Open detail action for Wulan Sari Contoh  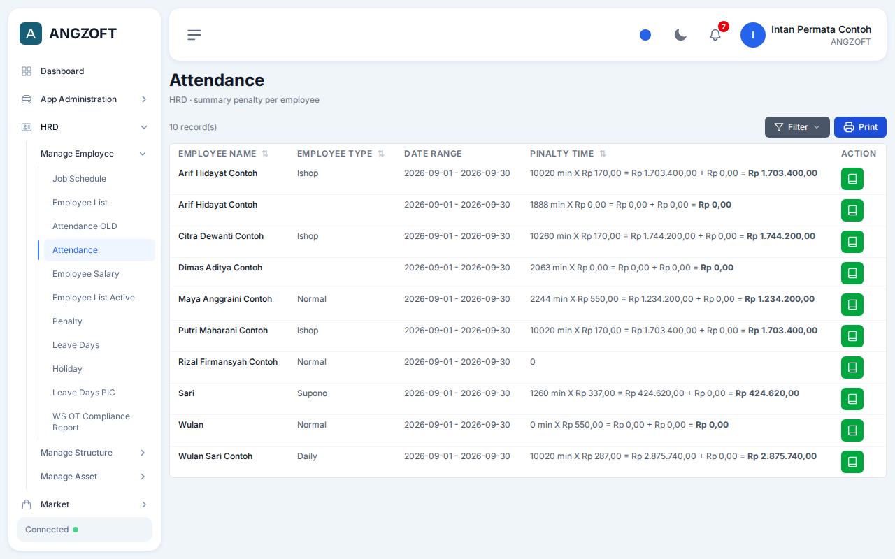(x=852, y=462)
